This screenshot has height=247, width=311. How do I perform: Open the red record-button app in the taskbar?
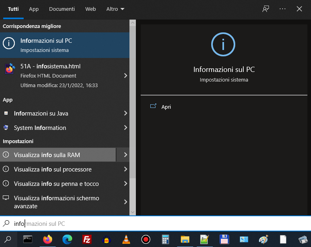pos(146,239)
